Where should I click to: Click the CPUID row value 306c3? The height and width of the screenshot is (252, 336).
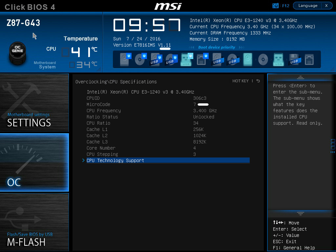(x=200, y=98)
